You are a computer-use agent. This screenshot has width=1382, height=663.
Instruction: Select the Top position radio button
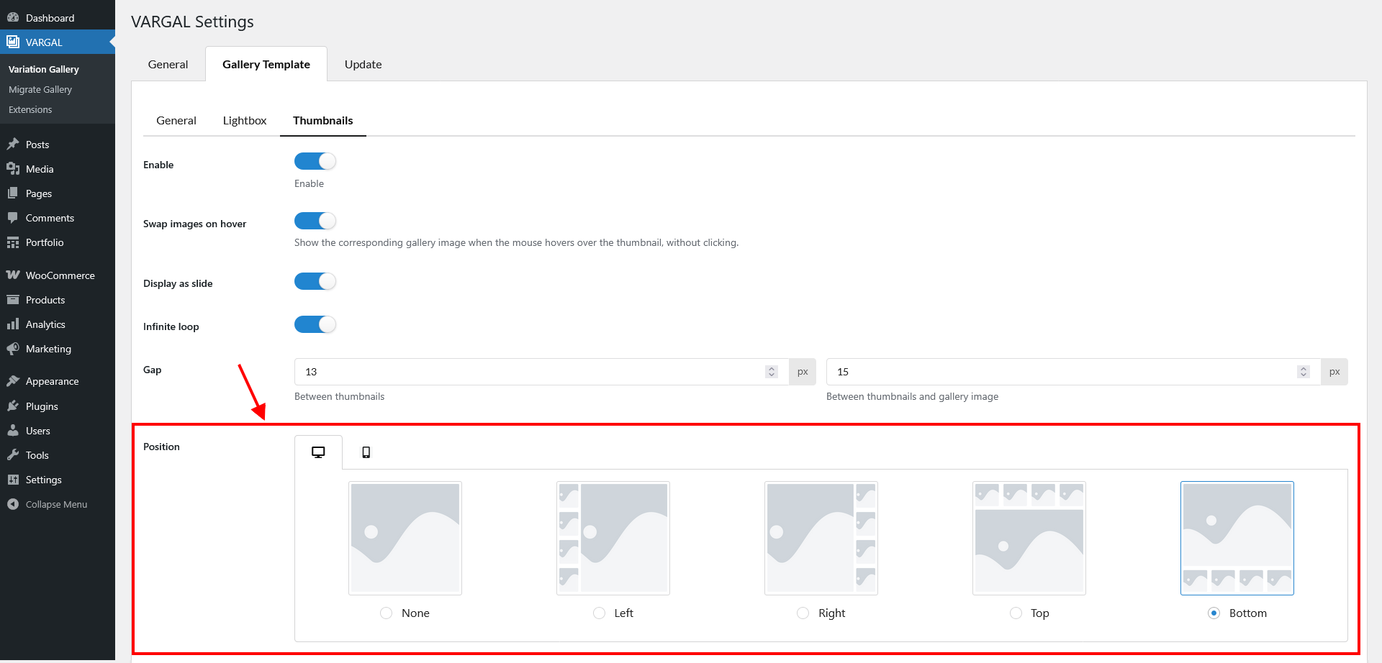1016,613
